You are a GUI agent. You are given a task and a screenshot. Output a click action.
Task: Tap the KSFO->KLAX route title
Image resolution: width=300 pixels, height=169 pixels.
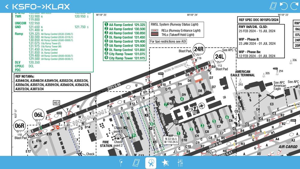[x=41, y=7]
